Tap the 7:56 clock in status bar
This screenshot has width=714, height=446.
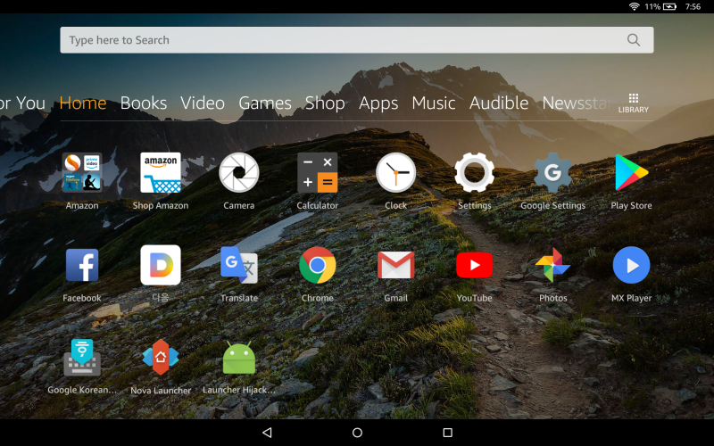pyautogui.click(x=693, y=6)
